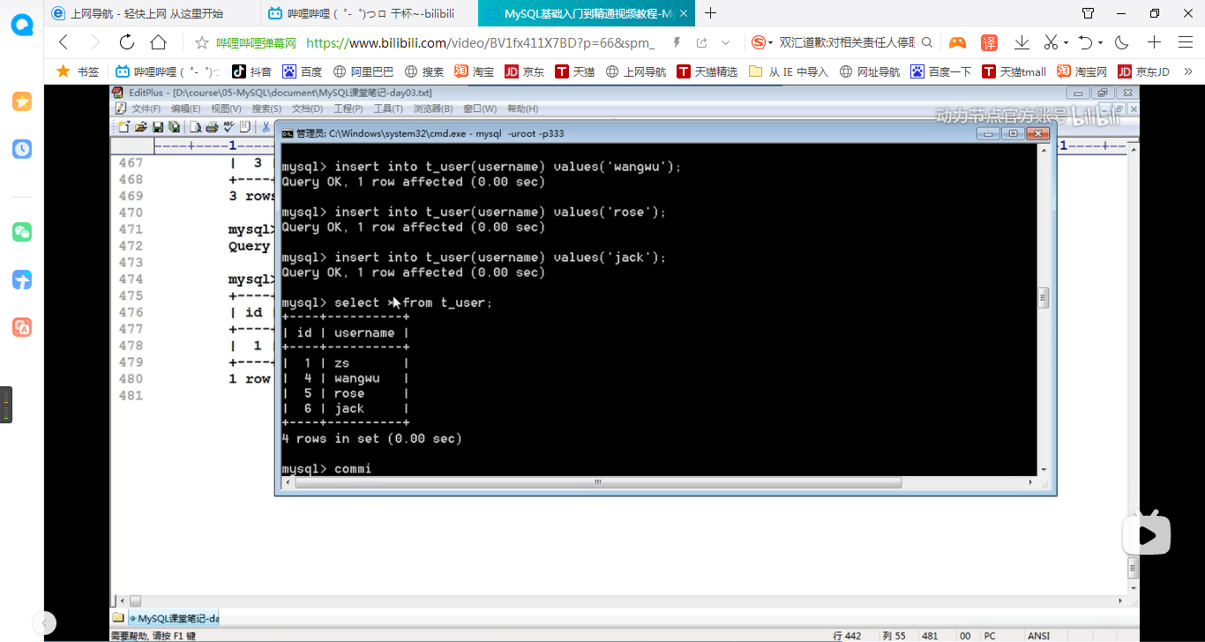Screen dimensions: 1205x642
Task: Reload the current bilibili page
Action: (x=126, y=42)
